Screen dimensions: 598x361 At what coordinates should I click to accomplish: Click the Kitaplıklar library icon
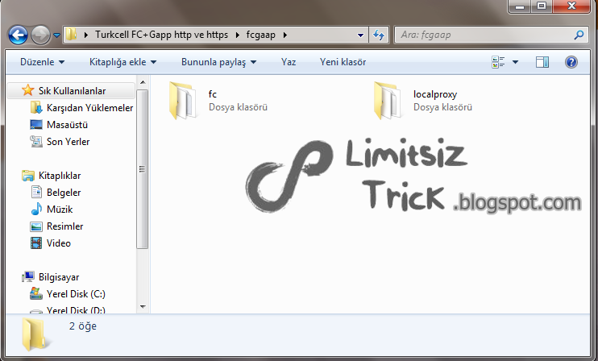click(28, 176)
